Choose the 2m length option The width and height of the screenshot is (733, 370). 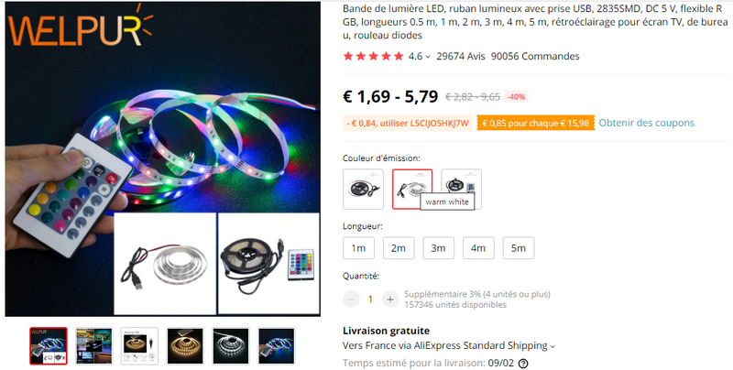point(399,248)
